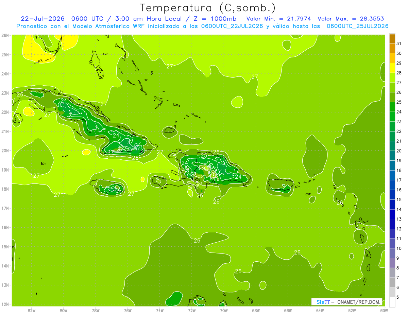The image size is (408, 315).
Task: Click the 78W longitude axis label
Action: point(96,310)
